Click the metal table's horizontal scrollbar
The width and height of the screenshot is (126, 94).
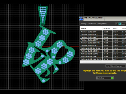[102, 62]
